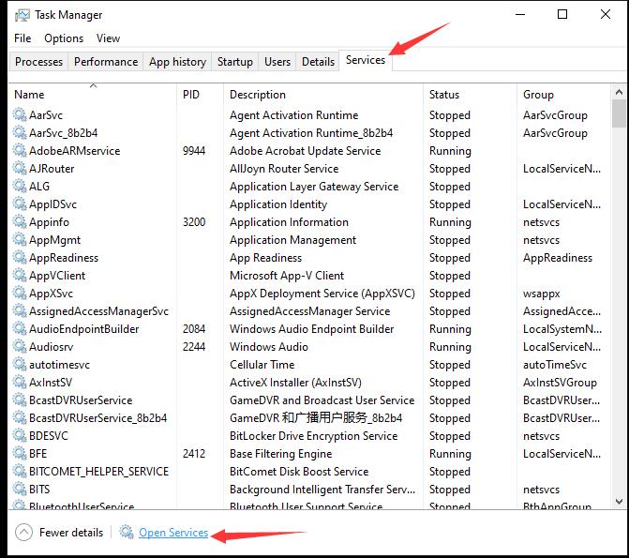Collapse view with Fewer details arrow

pyautogui.click(x=23, y=533)
